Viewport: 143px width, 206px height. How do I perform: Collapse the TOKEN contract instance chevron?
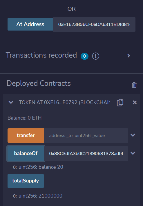click(x=11, y=102)
